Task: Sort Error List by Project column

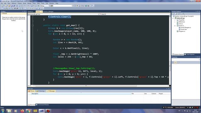Action: pyautogui.click(x=164, y=94)
